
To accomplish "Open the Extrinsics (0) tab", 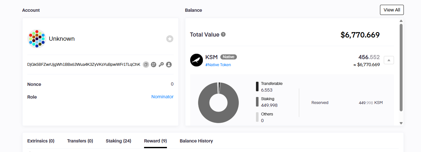I will point(41,141).
